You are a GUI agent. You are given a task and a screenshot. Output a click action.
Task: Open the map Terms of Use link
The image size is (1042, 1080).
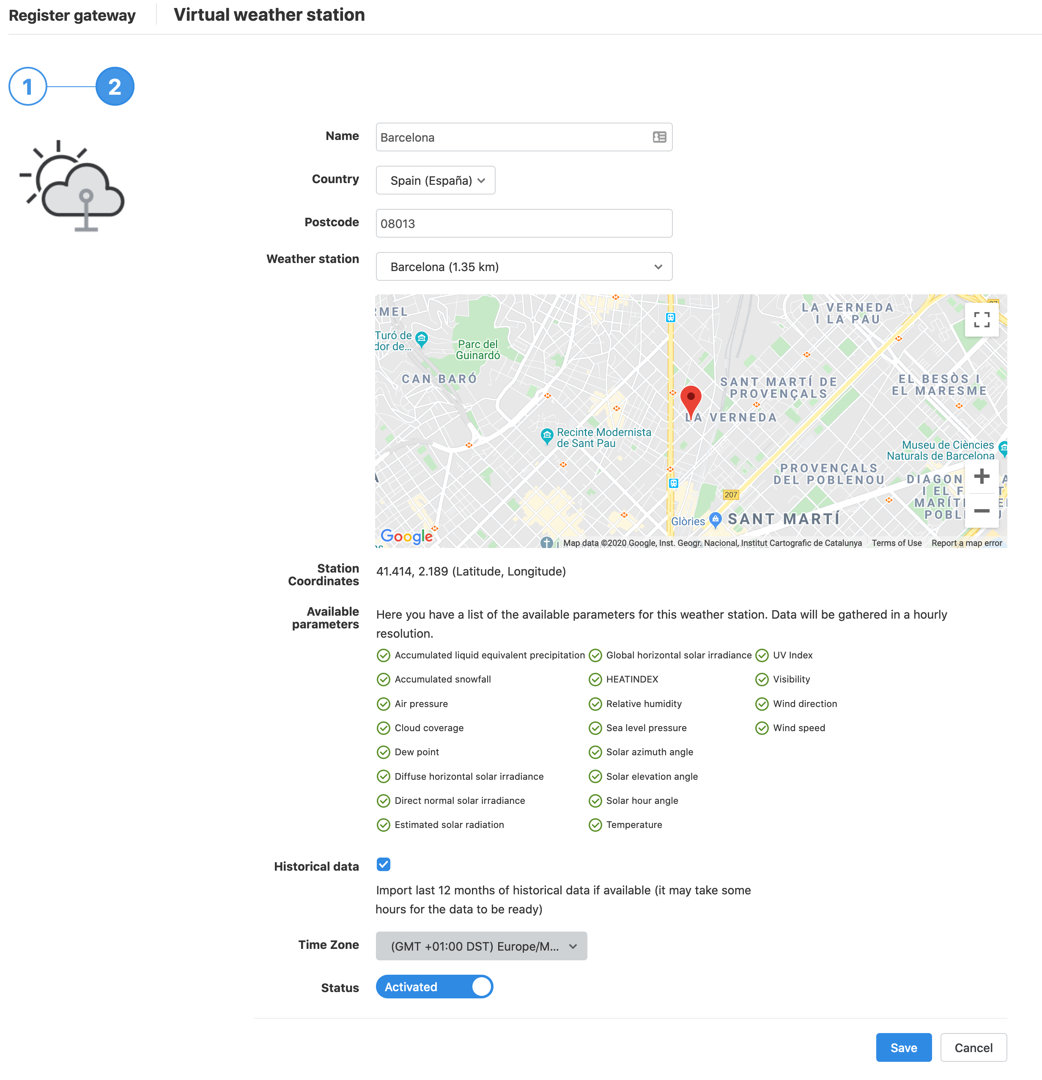(x=897, y=543)
